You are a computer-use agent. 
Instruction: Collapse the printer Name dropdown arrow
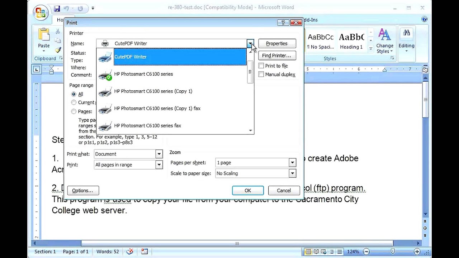[x=250, y=43]
